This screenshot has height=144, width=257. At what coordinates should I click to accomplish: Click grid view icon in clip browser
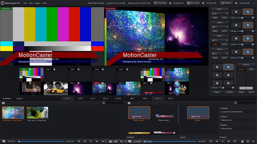3,103
